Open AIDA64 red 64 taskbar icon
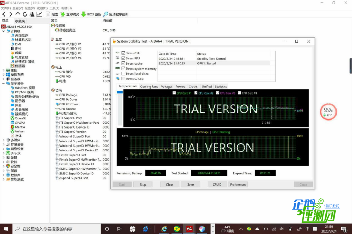Viewport: 352px width, 234px height. click(x=189, y=229)
